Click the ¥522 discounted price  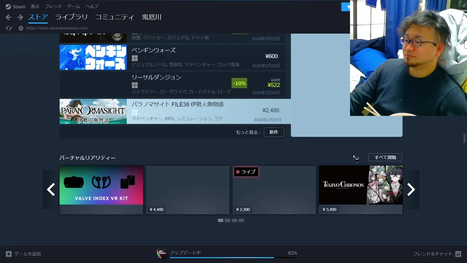(274, 85)
